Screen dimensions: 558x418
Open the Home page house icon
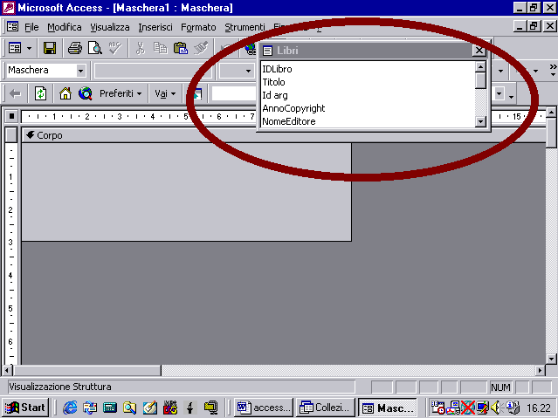pyautogui.click(x=65, y=94)
